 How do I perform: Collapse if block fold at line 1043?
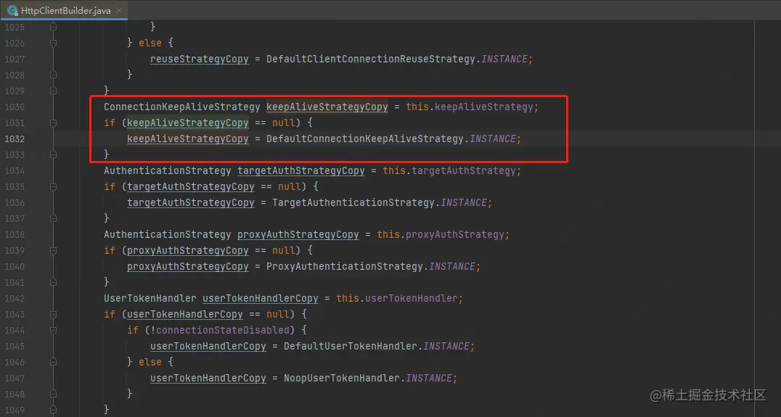53,314
